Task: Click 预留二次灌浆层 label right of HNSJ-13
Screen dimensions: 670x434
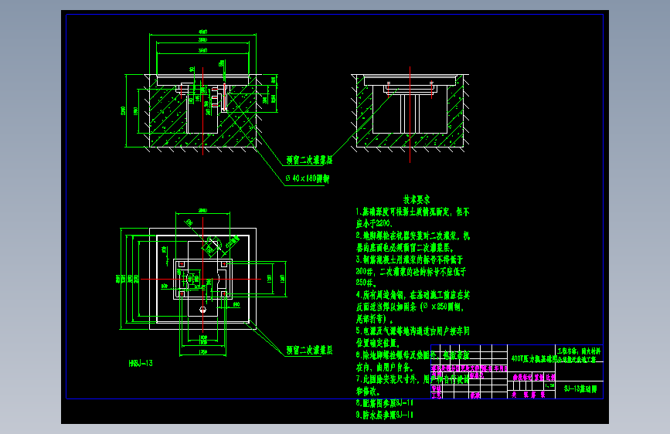Action: 309,351
